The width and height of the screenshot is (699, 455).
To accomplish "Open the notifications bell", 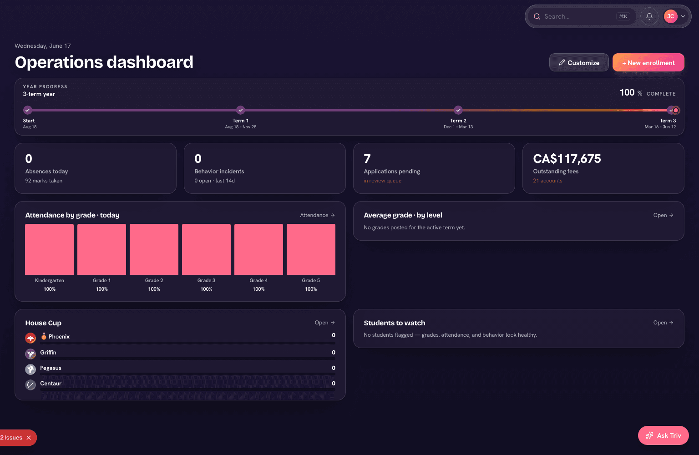I will click(649, 16).
